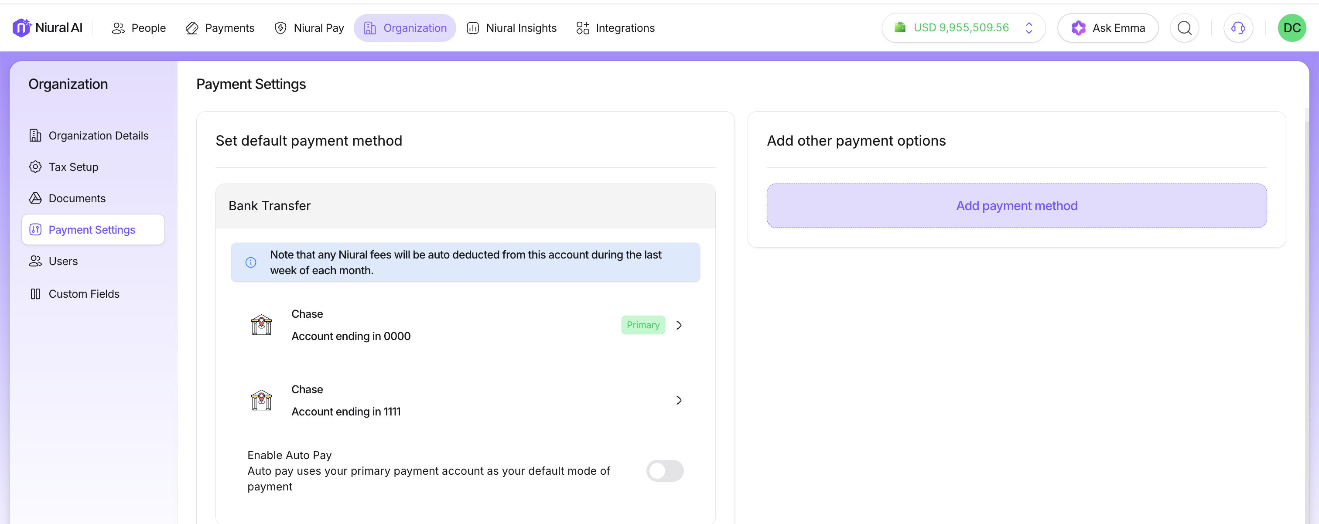
Task: Open Documents section in sidebar
Action: [x=77, y=198]
